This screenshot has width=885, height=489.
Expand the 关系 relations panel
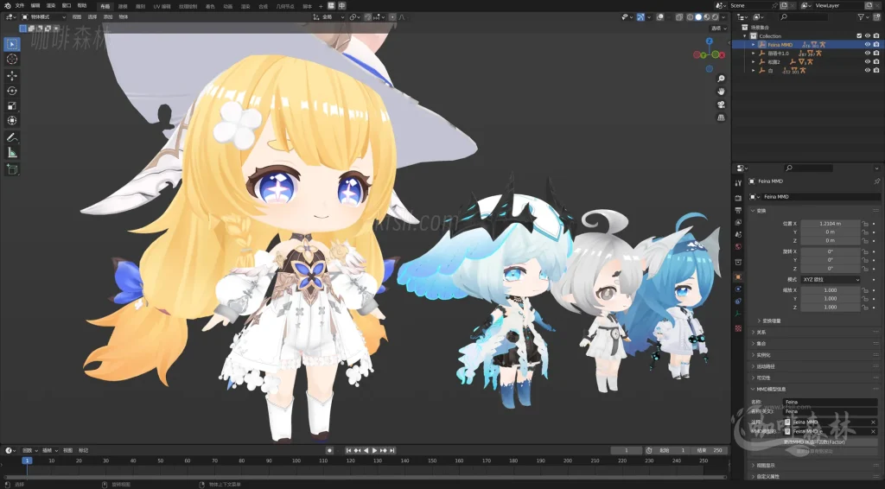[x=760, y=333]
